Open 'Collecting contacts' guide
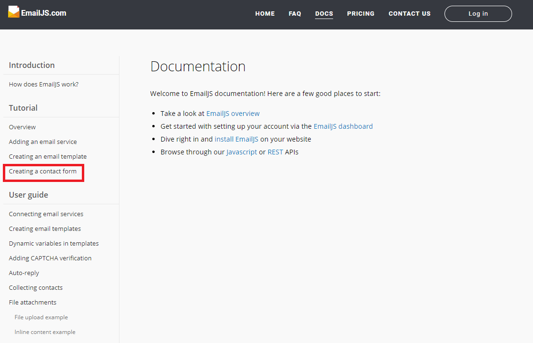 [x=36, y=288]
